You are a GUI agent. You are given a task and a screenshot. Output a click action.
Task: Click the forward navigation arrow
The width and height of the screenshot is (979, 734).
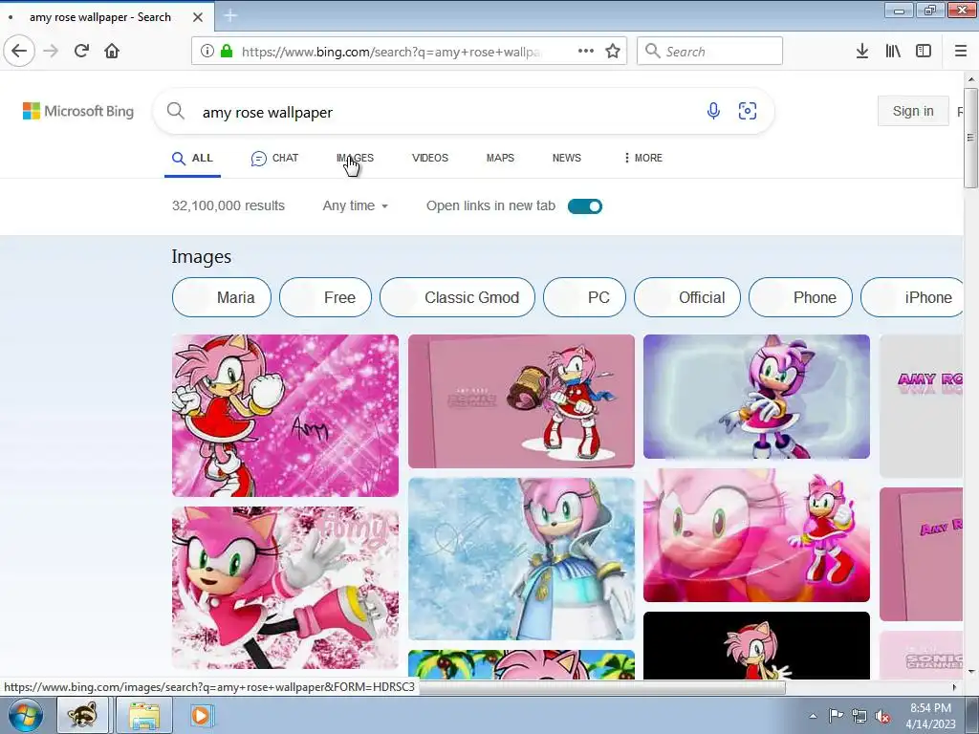pos(52,51)
